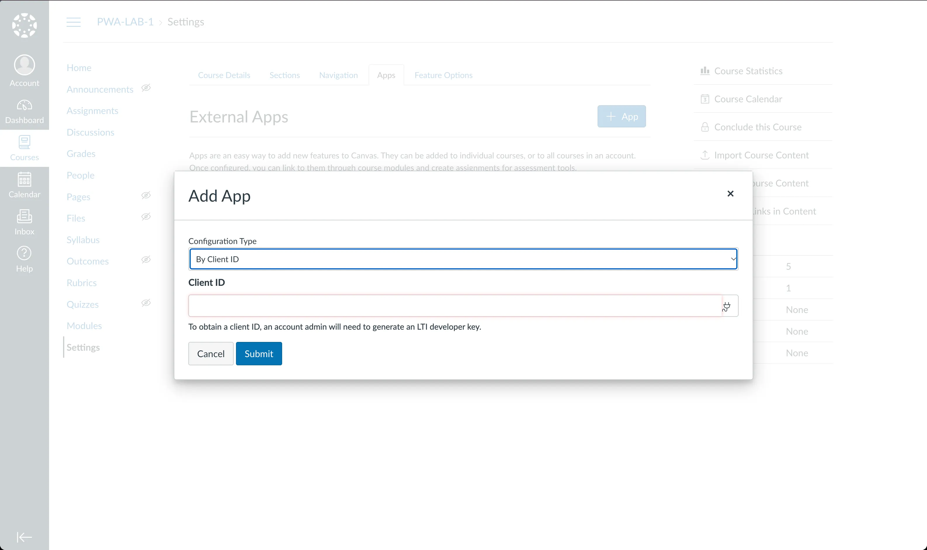Click hidden-eye icon next to Files

pyautogui.click(x=146, y=217)
